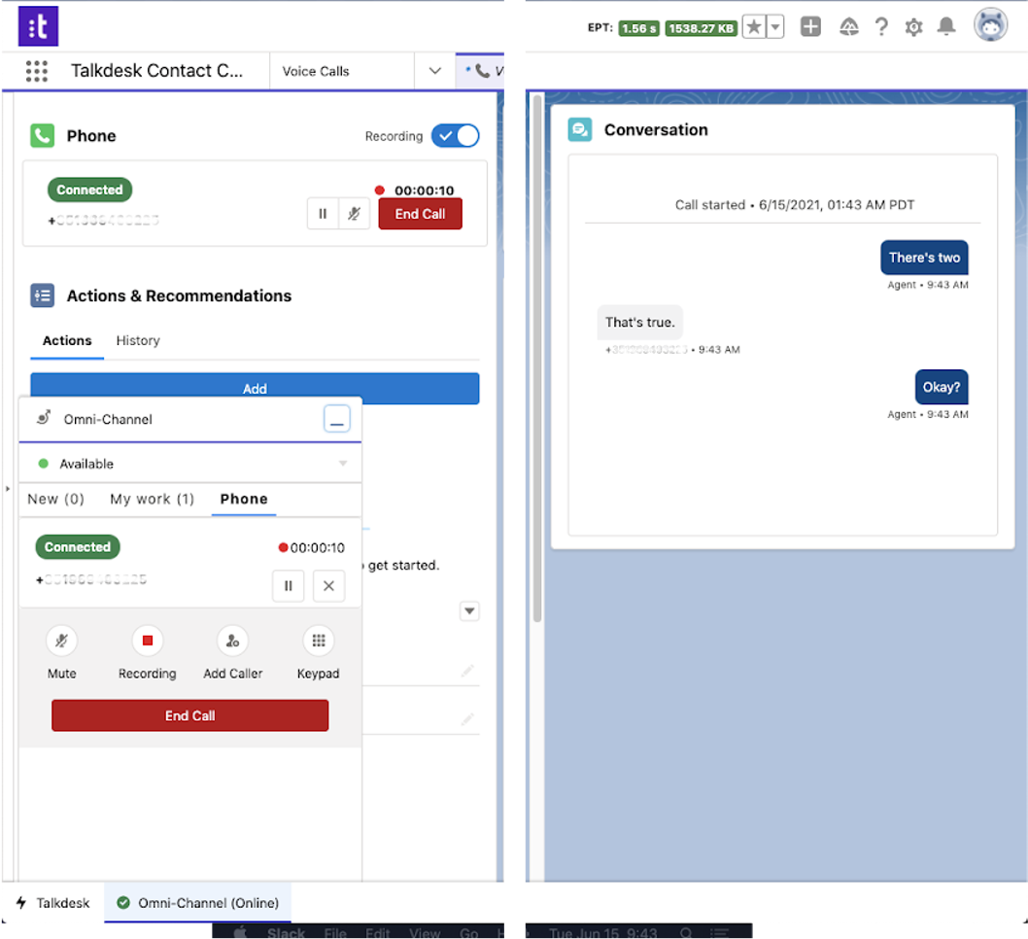The height and width of the screenshot is (939, 1028).
Task: Click the green Phone panel icon
Action: point(43,136)
